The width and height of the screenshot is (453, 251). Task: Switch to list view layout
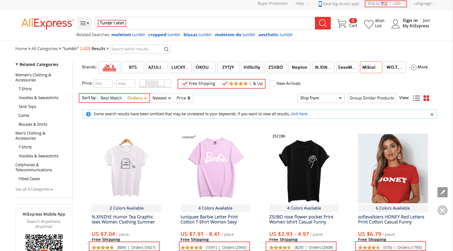pyautogui.click(x=416, y=98)
